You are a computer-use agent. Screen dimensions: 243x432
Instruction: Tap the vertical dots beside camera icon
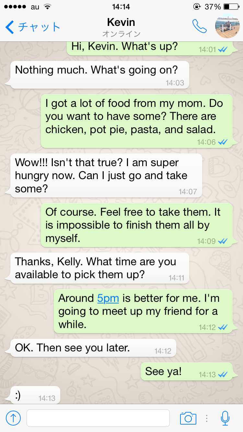[x=206, y=418]
